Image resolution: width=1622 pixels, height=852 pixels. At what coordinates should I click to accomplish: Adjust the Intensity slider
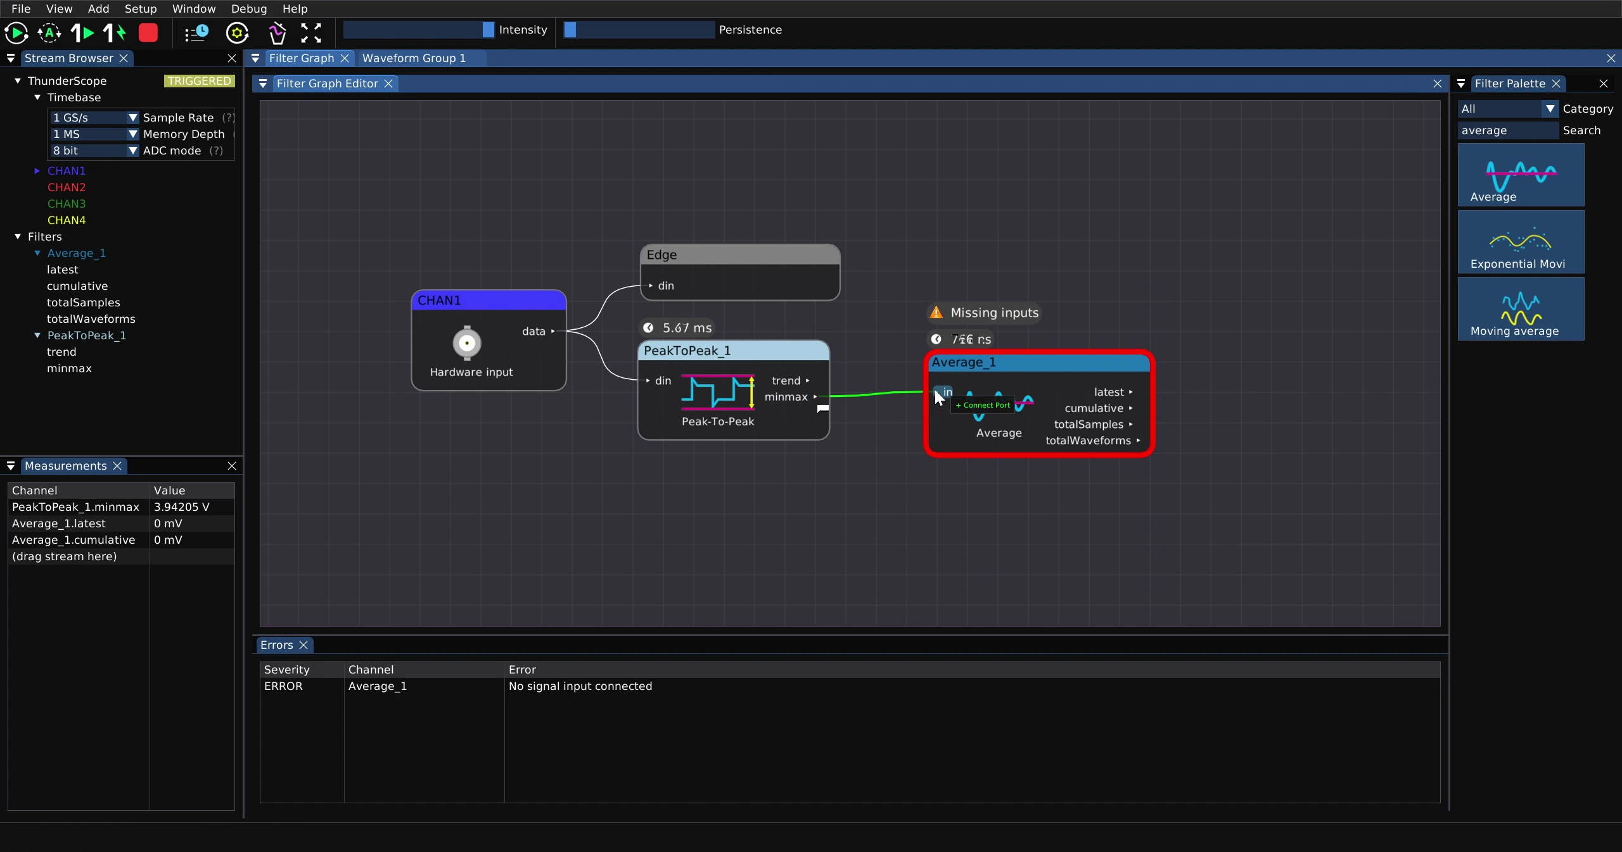[x=419, y=30]
